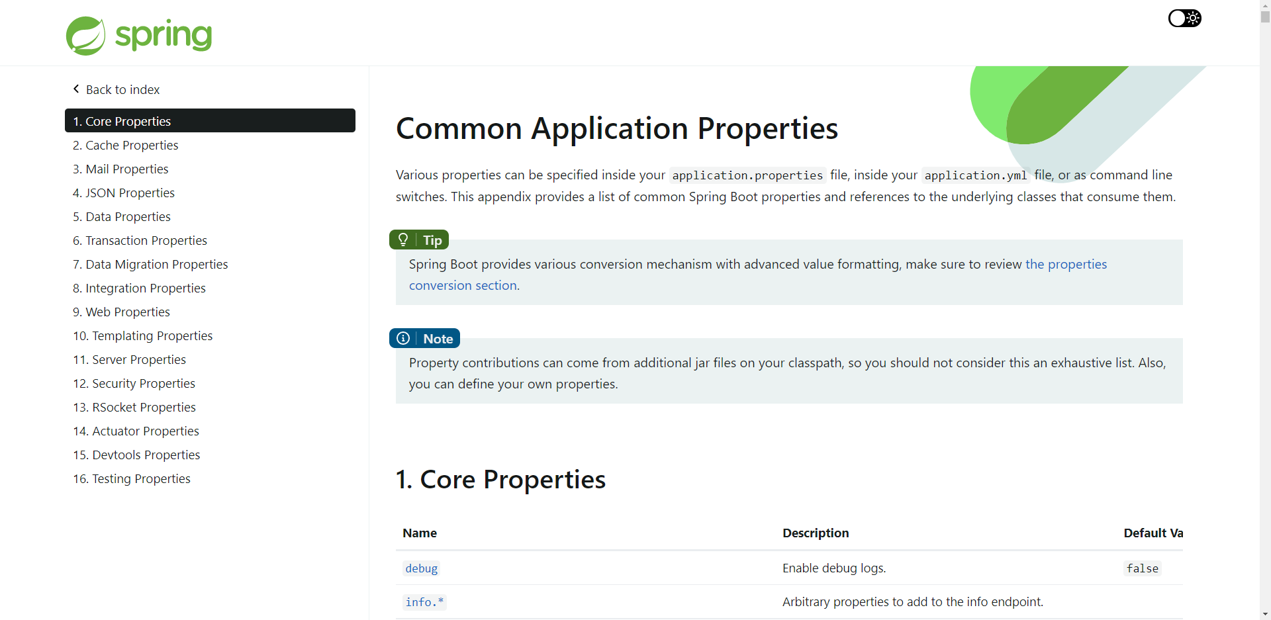The height and width of the screenshot is (620, 1271).
Task: Click the Note info icon
Action: (403, 338)
